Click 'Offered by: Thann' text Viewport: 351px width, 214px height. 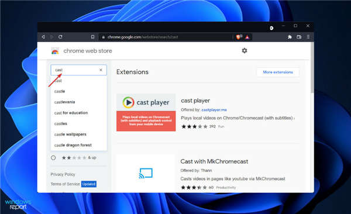click(x=196, y=171)
